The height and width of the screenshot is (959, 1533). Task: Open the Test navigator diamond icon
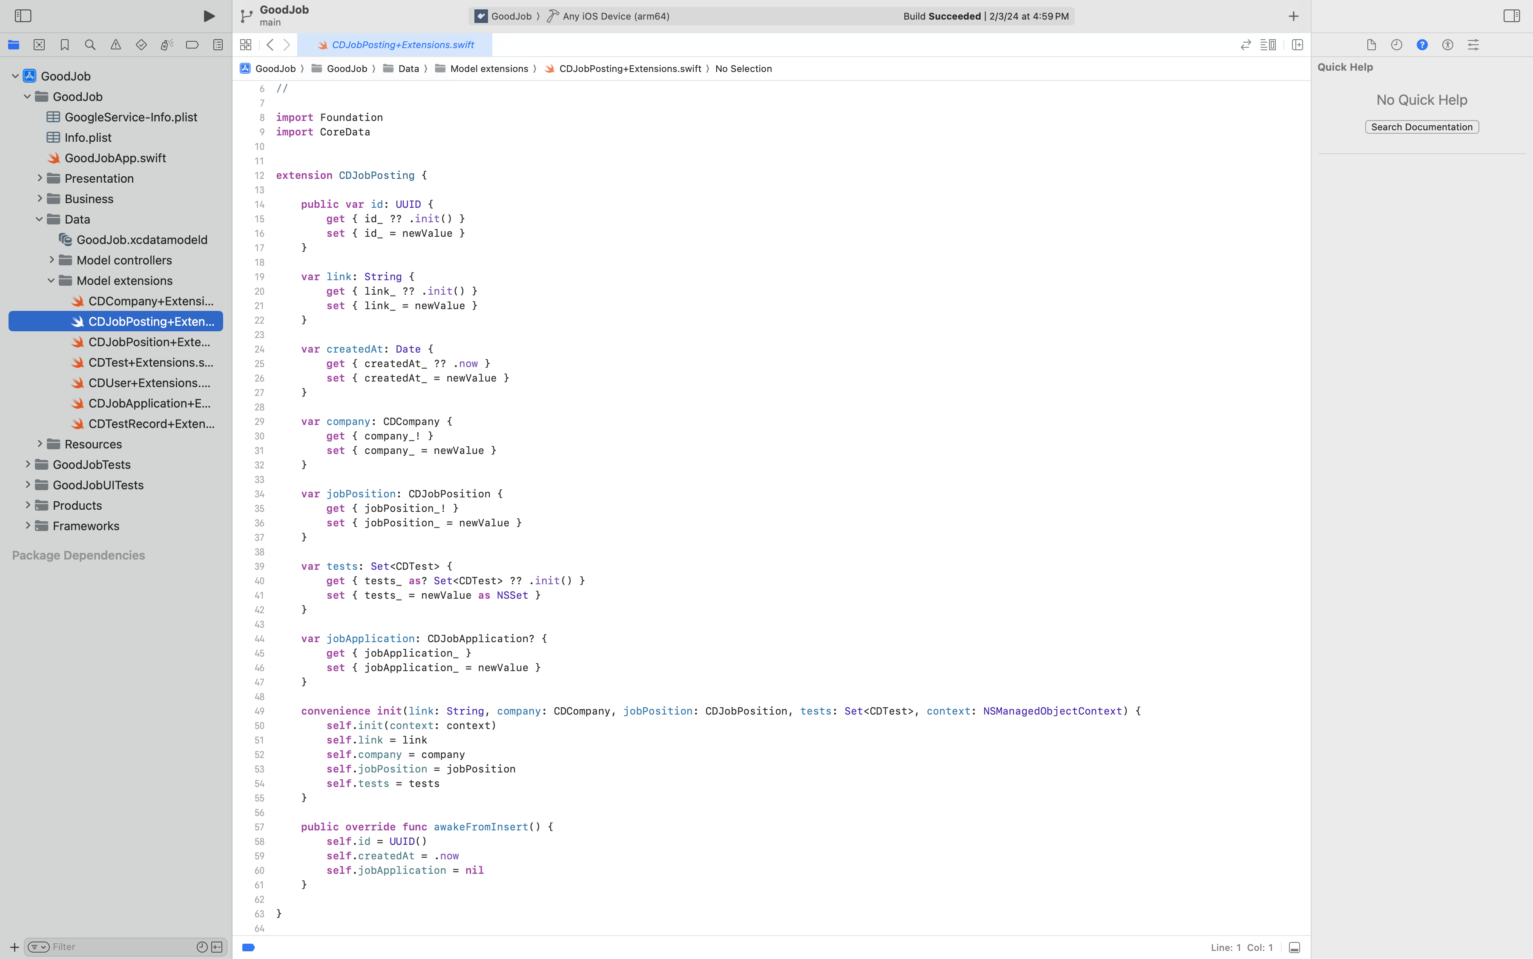click(141, 44)
